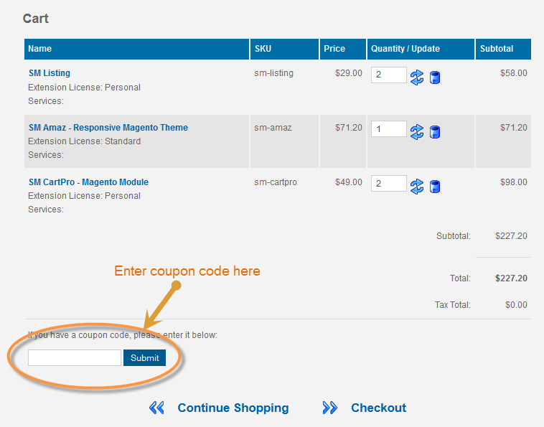
Task: Submit the coupon code
Action: coord(145,357)
